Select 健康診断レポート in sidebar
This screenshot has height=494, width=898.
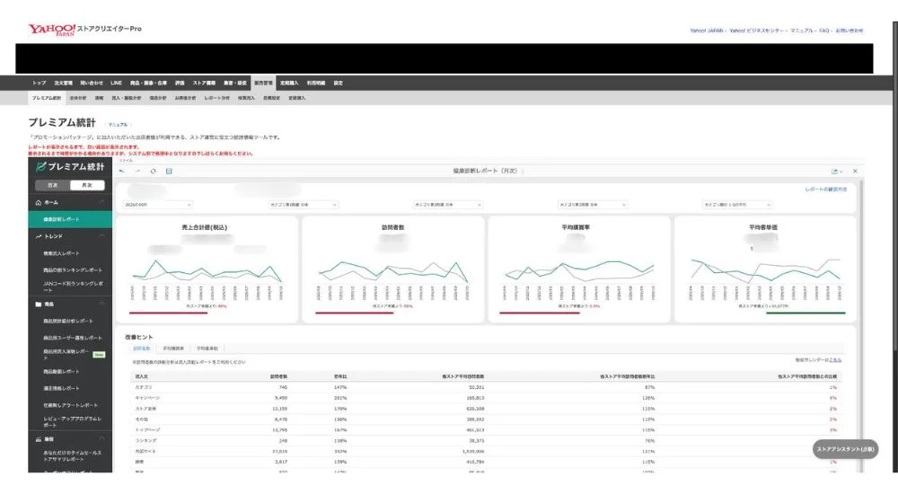click(x=70, y=219)
